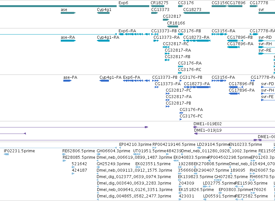Click the GH06604.3prime EST label
275x201 pixels.
click(x=113, y=151)
